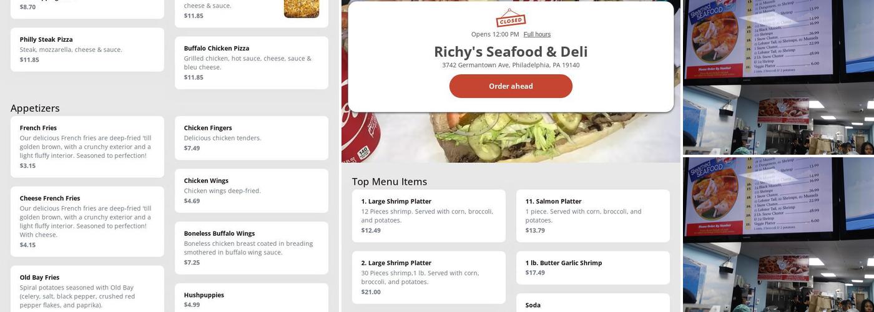Open the Old Bay Fries item

pos(87,290)
